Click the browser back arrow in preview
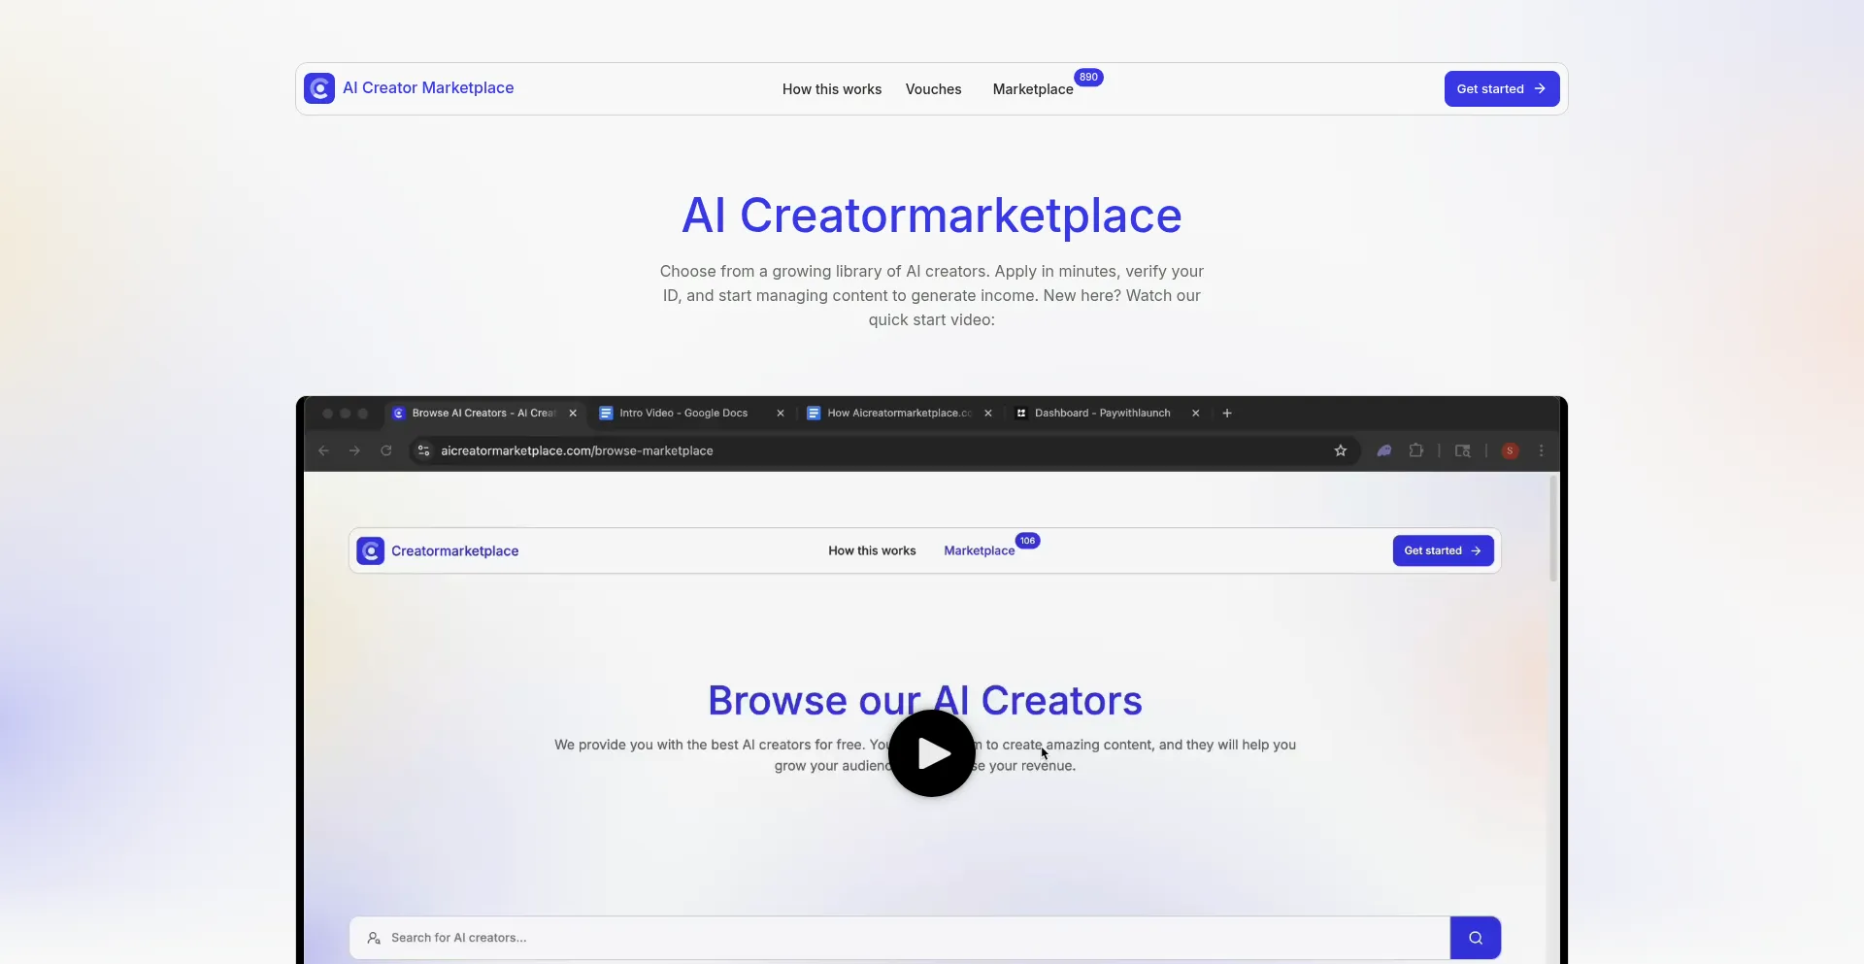The image size is (1864, 964). coord(324,450)
